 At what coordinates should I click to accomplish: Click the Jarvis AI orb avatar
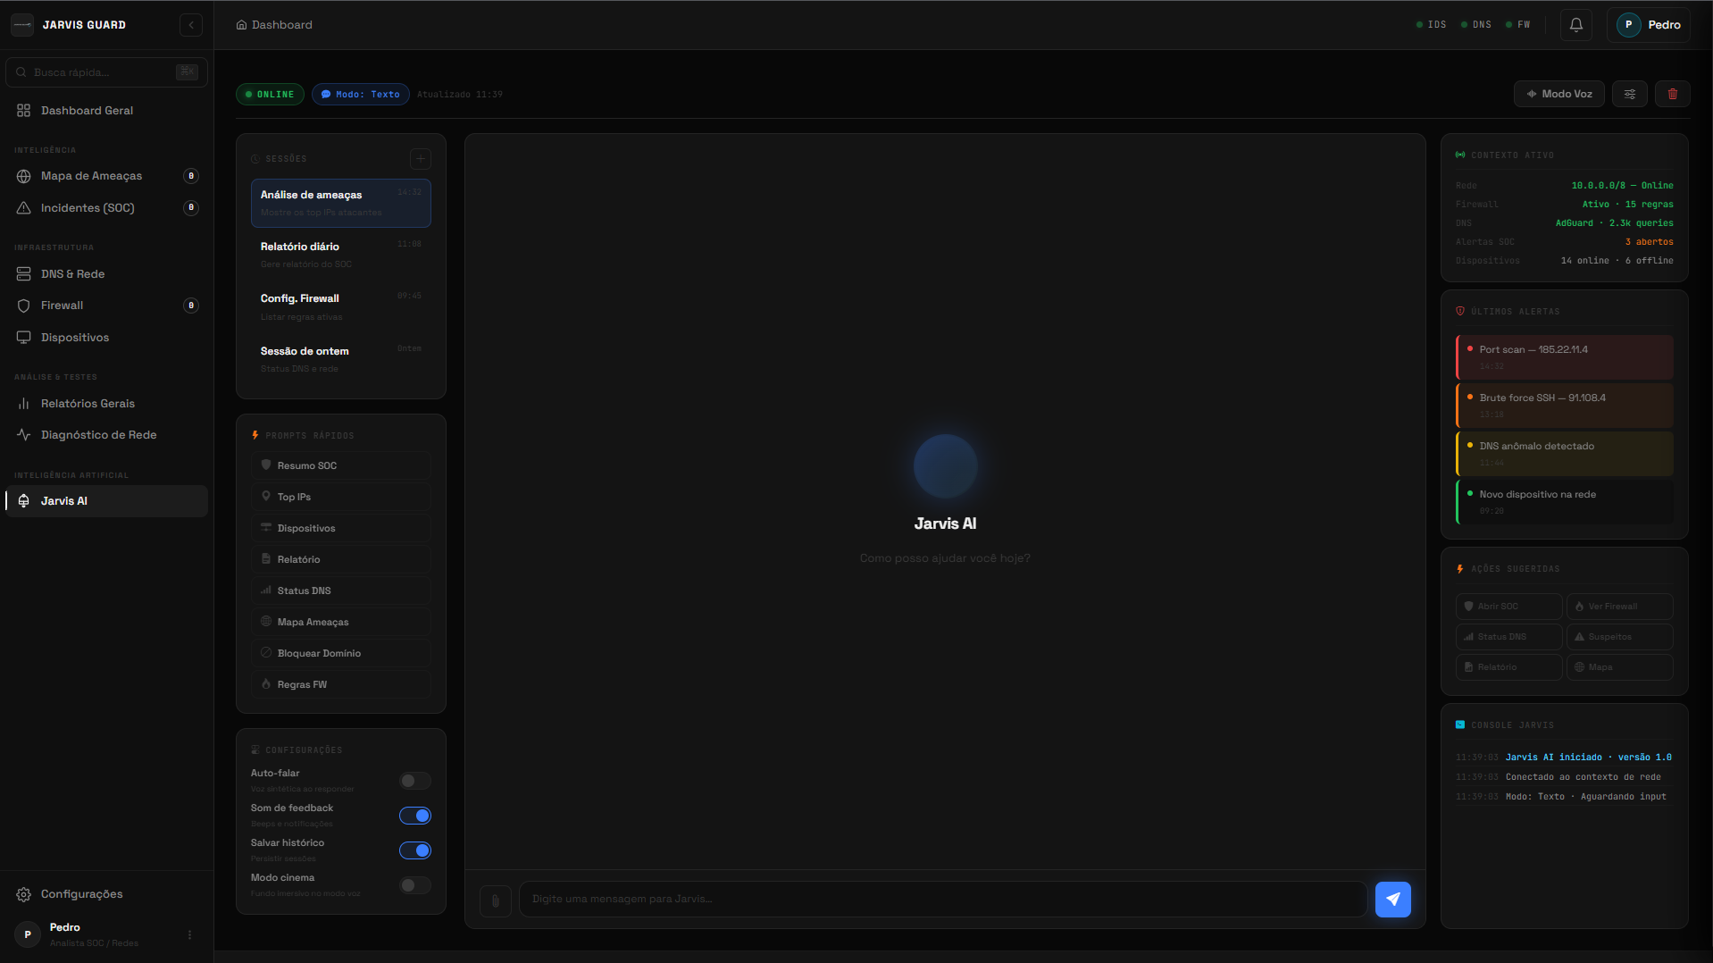(945, 466)
